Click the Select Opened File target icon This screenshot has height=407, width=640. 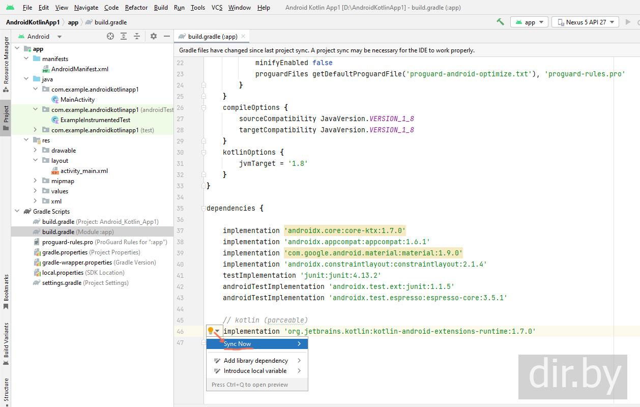(110, 36)
